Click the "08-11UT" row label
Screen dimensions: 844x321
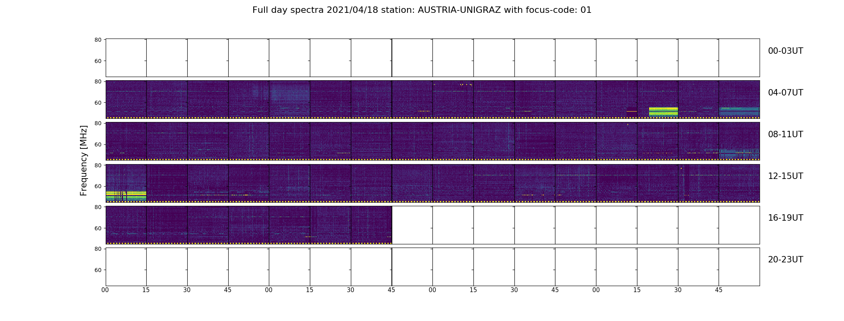click(785, 134)
